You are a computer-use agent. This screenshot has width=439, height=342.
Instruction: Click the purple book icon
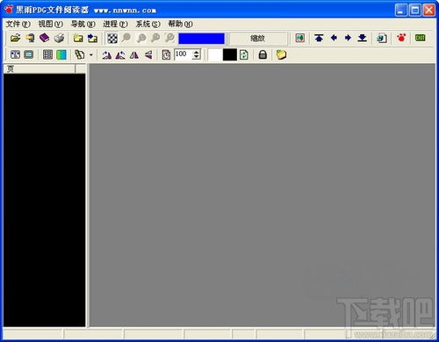(45, 38)
